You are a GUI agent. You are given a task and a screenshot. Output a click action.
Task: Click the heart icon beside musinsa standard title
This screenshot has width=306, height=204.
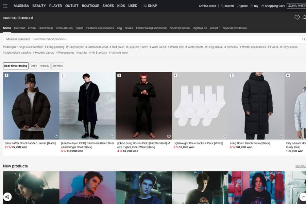tap(297, 18)
